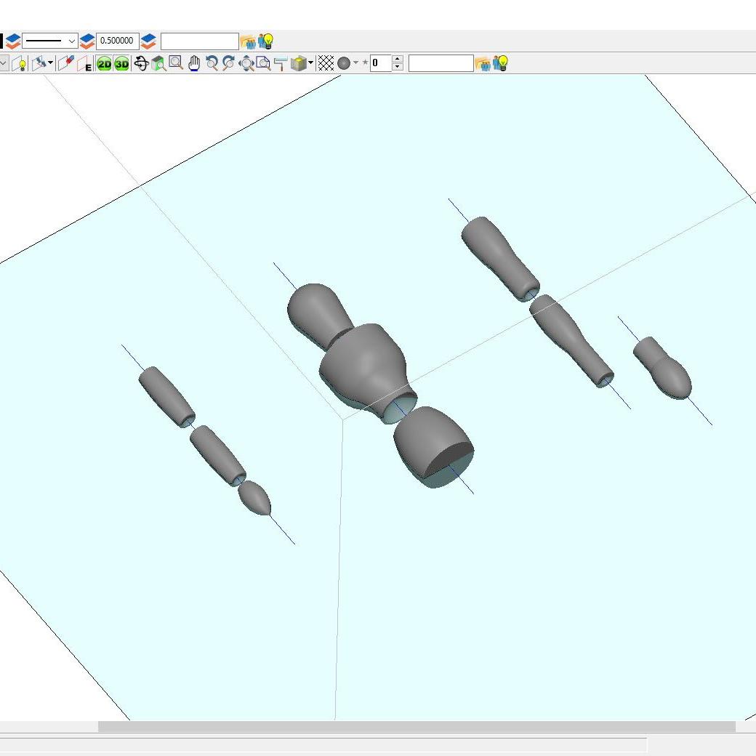Click the horizontal scrollbar at the bottom
This screenshot has width=756, height=756.
416,726
